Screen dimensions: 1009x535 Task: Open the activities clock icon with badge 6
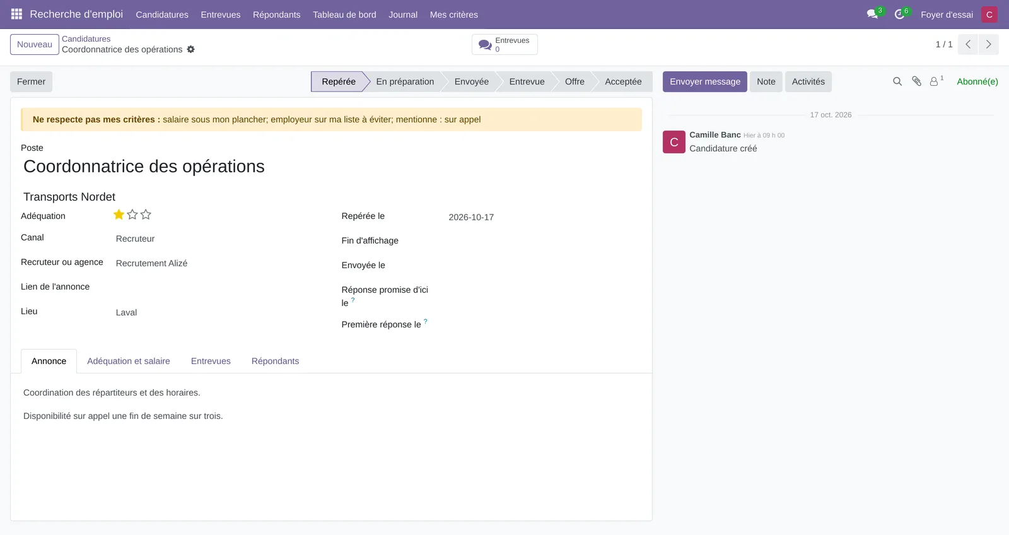tap(899, 14)
